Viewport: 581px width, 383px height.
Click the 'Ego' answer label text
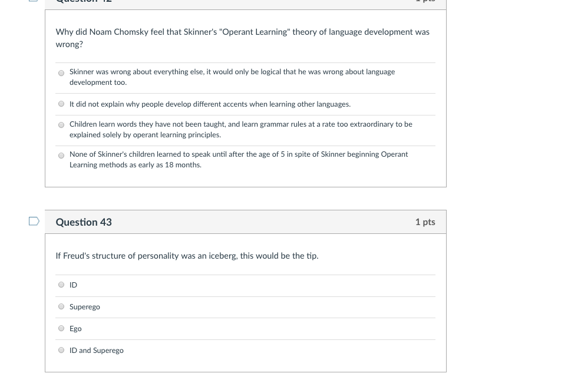pos(75,329)
